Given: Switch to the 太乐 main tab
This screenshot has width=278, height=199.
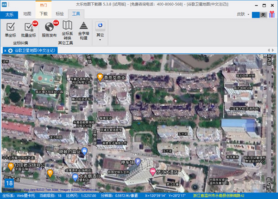Looking at the screenshot, I should pyautogui.click(x=9, y=15).
